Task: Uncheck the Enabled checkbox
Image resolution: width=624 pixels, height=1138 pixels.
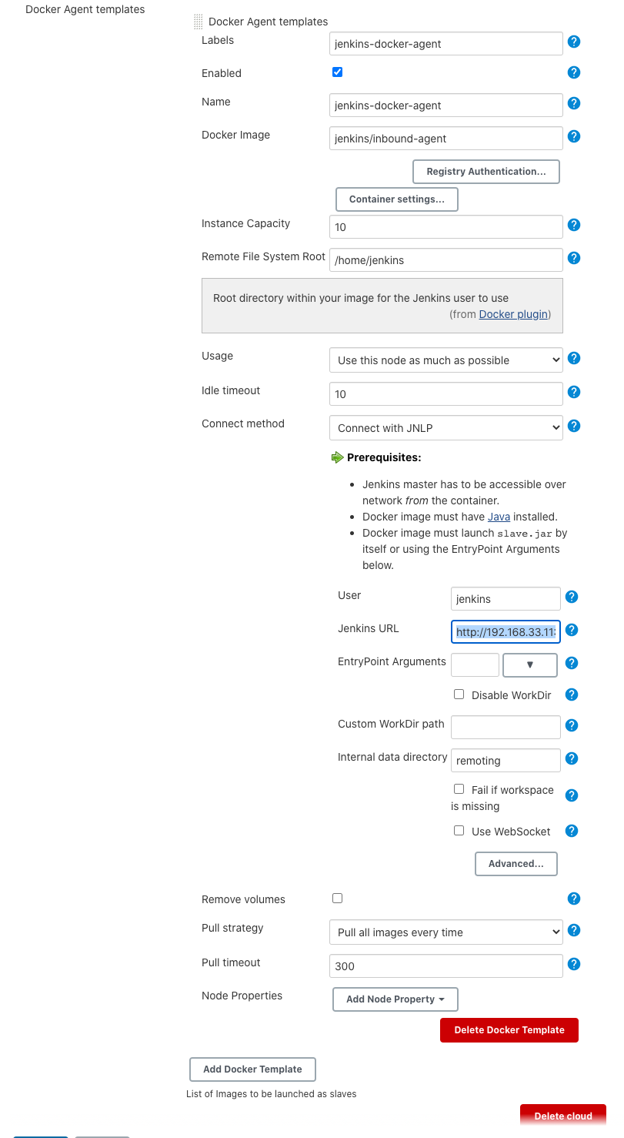Action: pyautogui.click(x=337, y=72)
